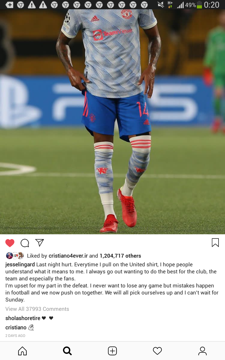Tap the football player post photo
The width and height of the screenshot is (225, 360).
click(112, 122)
